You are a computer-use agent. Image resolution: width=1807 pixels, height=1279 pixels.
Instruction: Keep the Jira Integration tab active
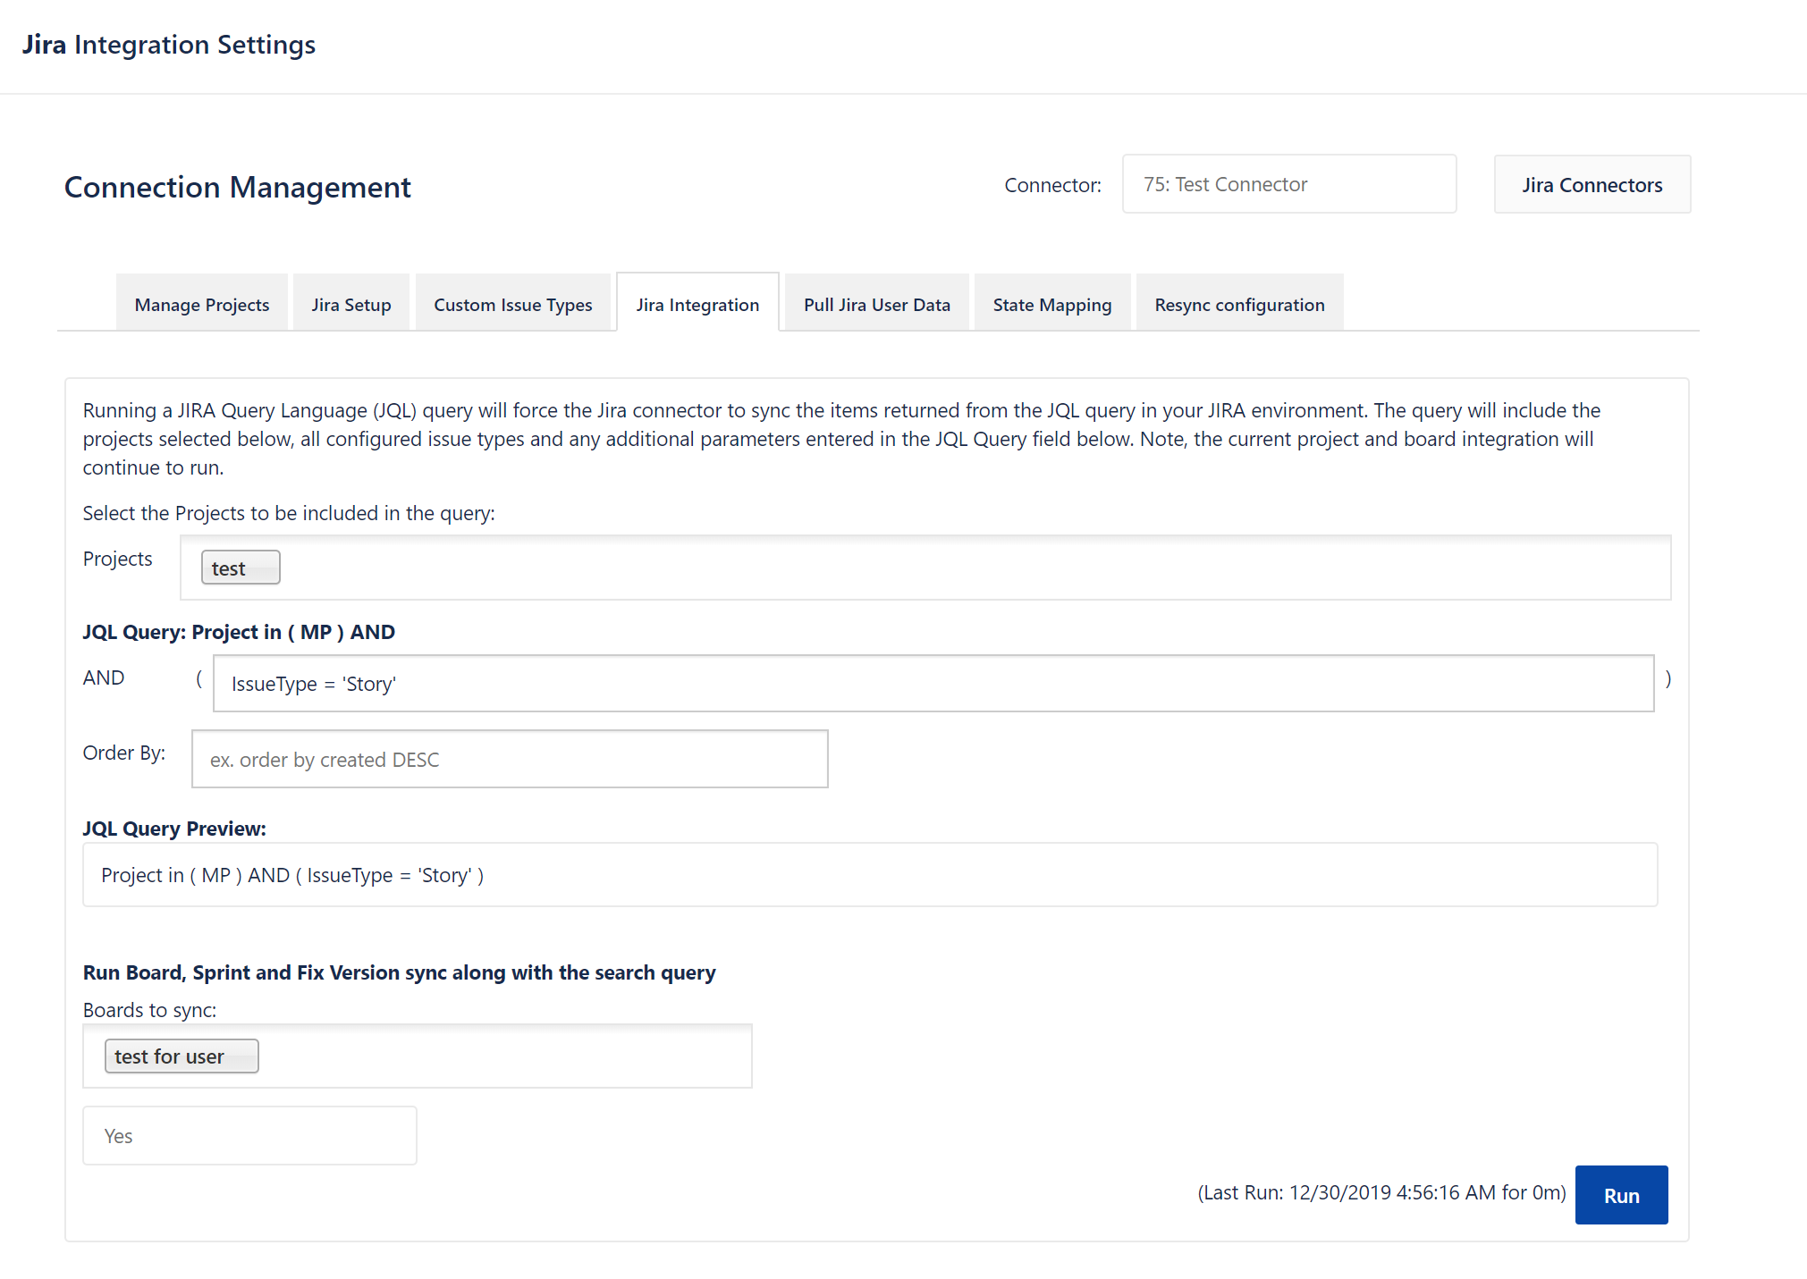(x=697, y=304)
